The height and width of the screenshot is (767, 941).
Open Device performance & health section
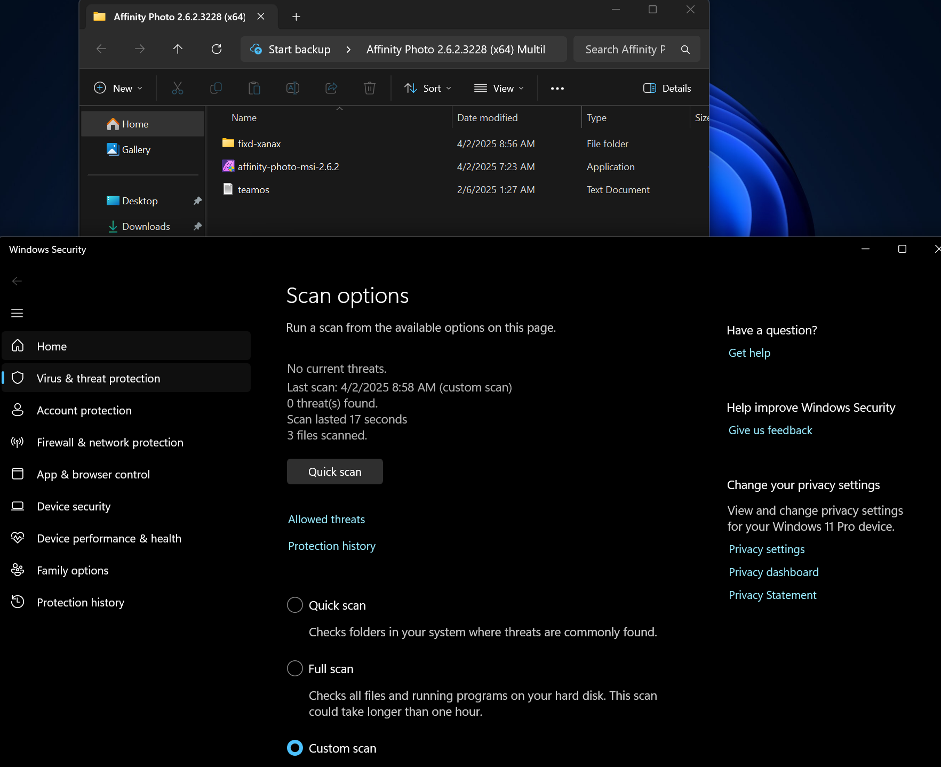point(126,538)
